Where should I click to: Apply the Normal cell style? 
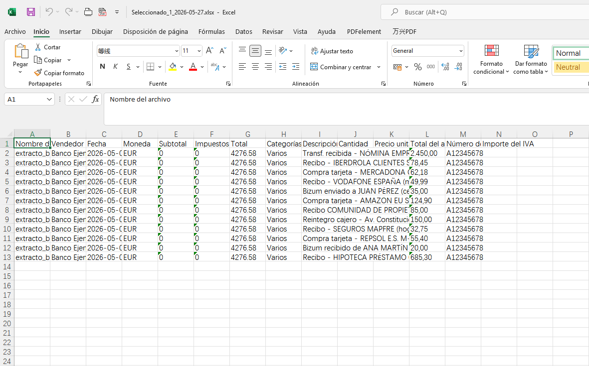click(571, 53)
